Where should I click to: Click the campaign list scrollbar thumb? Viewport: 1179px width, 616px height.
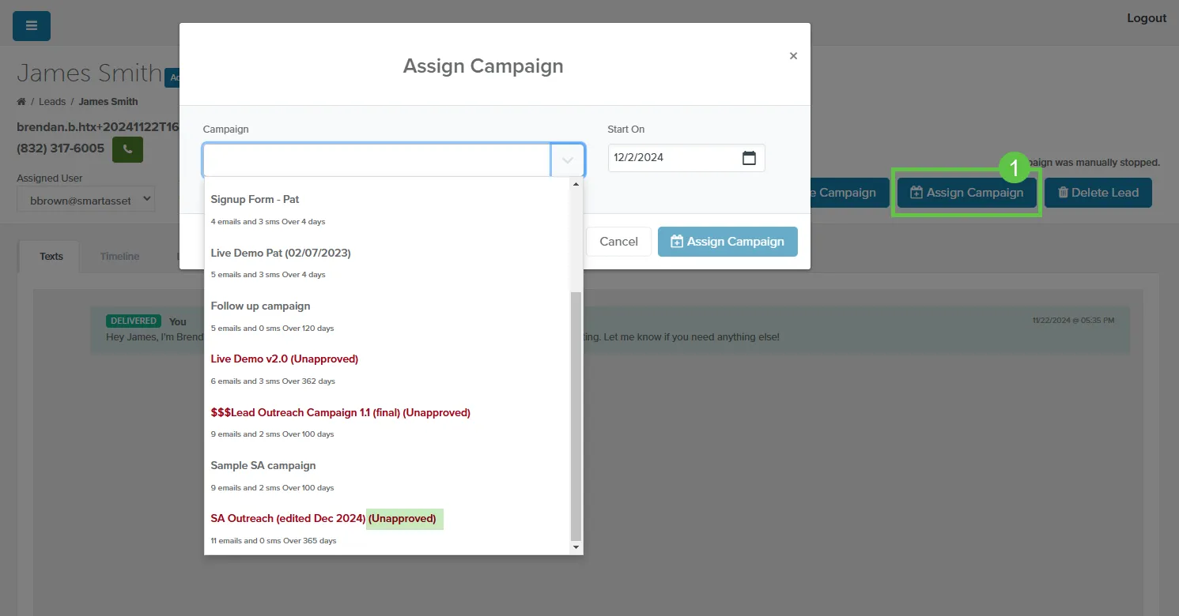(x=576, y=415)
